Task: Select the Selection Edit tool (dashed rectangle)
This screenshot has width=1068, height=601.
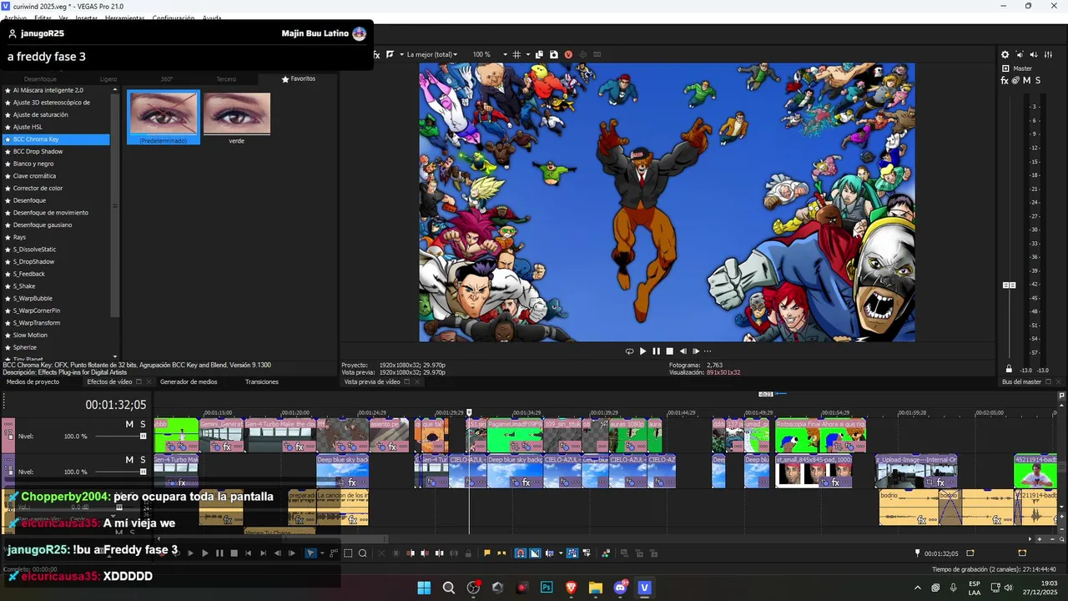Action: tap(349, 553)
